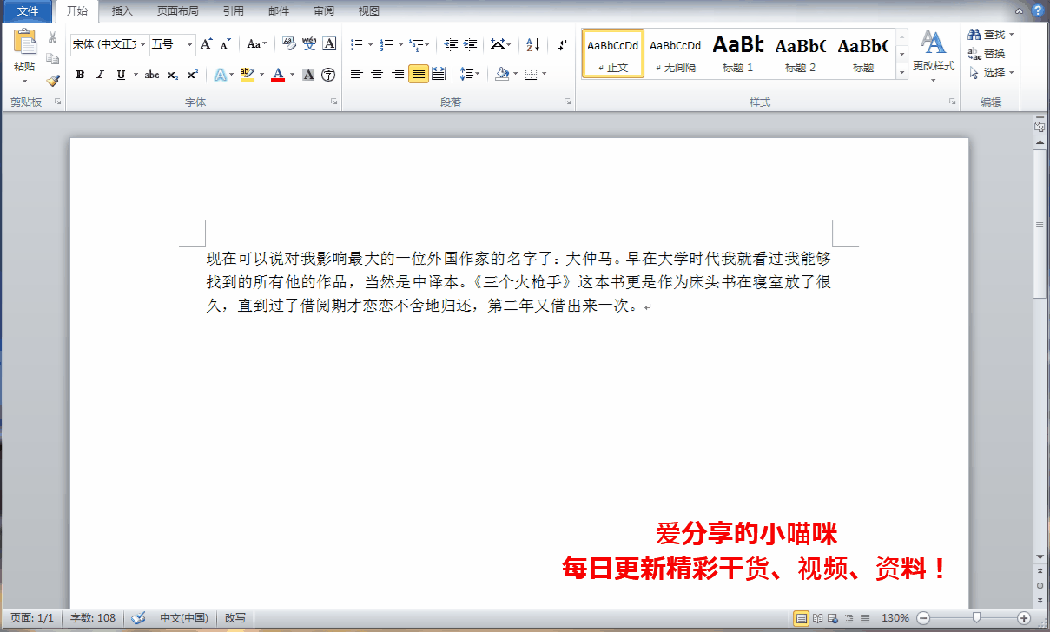Open the font size dropdown (五号)
The image size is (1050, 632).
click(x=190, y=44)
